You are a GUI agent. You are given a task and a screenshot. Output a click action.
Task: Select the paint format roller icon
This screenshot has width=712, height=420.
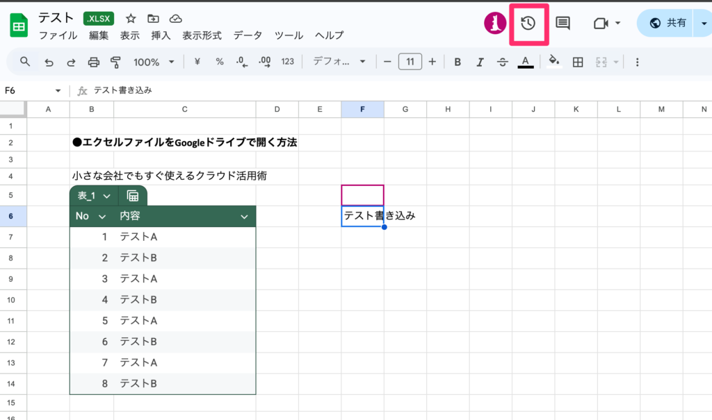tap(115, 62)
